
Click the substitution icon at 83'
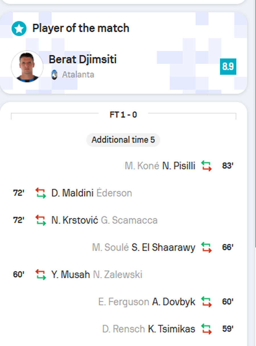(x=207, y=166)
